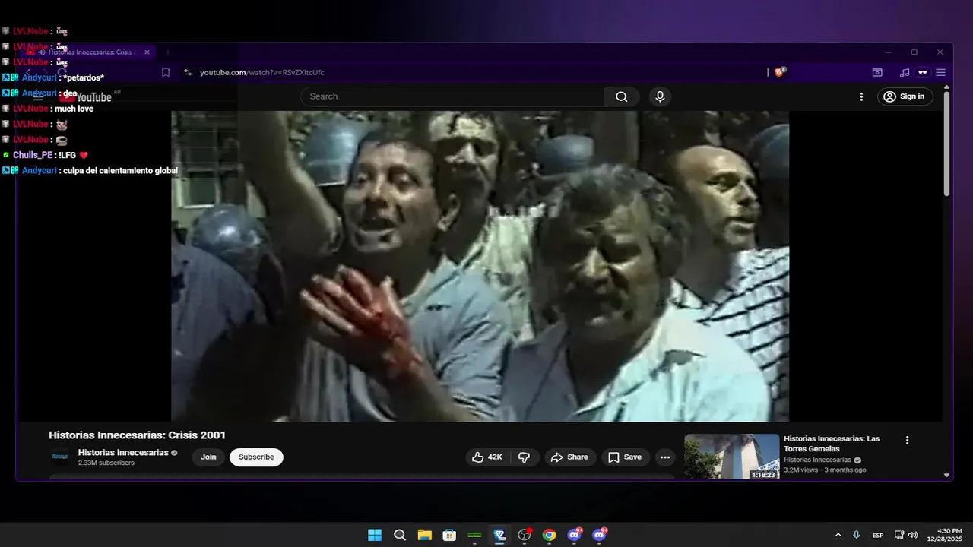This screenshot has width=973, height=547.
Task: Open Google Chrome from taskbar
Action: (x=549, y=535)
